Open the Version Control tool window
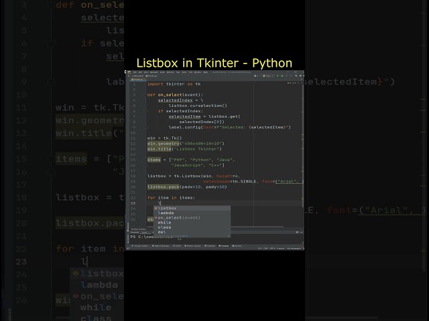The width and height of the screenshot is (429, 321). point(140,246)
